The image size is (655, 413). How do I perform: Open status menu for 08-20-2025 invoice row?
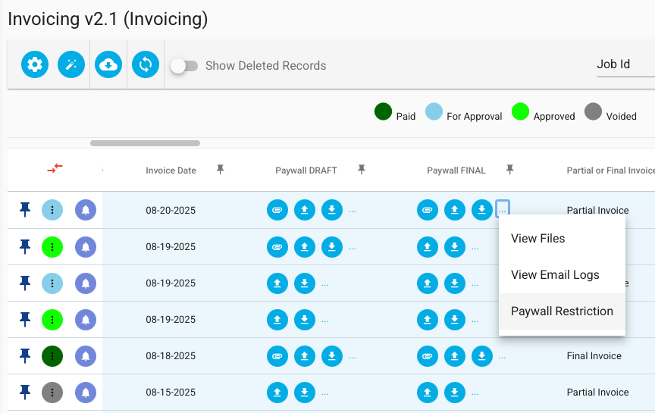pos(52,210)
